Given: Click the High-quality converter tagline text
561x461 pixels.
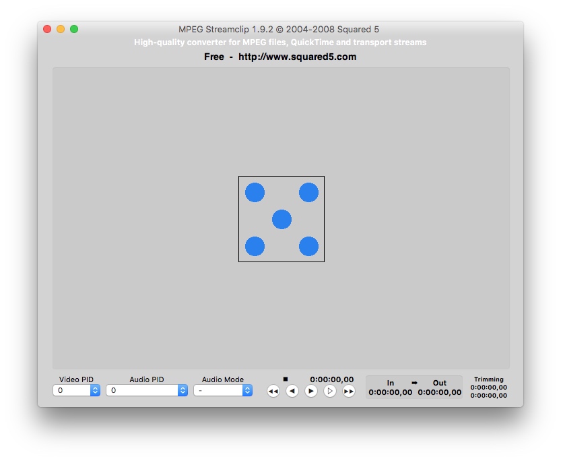Looking at the screenshot, I should click(x=280, y=42).
